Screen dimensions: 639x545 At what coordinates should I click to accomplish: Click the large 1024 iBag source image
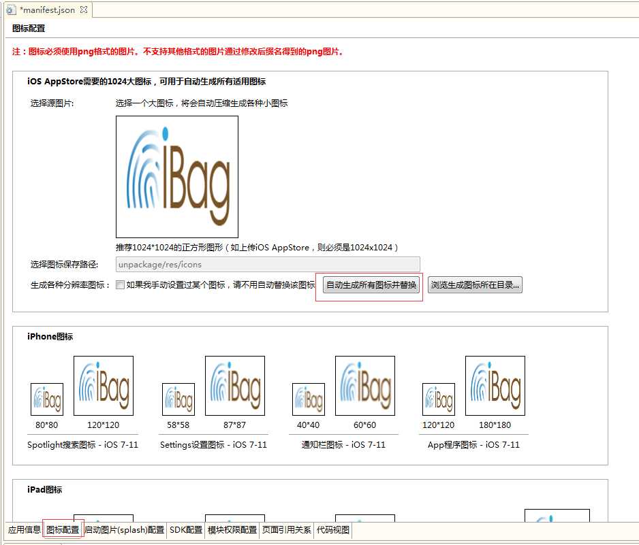(x=177, y=177)
